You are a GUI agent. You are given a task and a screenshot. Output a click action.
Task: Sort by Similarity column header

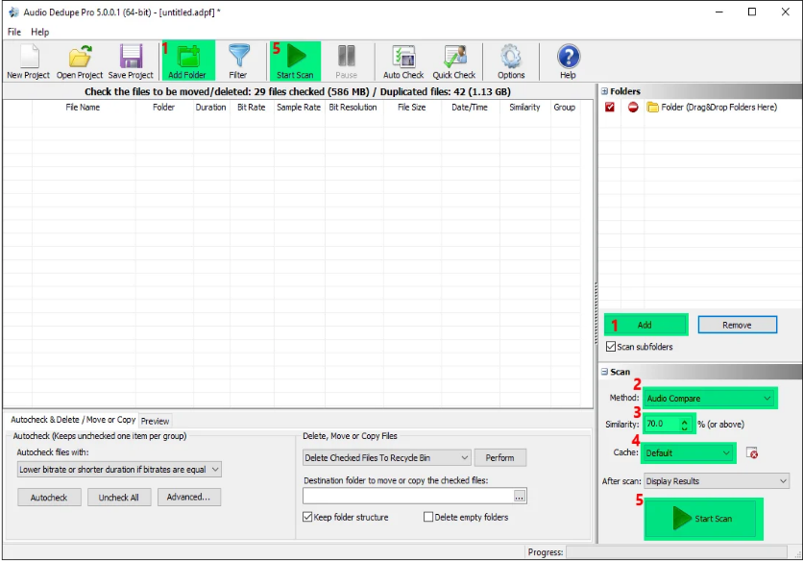(524, 107)
